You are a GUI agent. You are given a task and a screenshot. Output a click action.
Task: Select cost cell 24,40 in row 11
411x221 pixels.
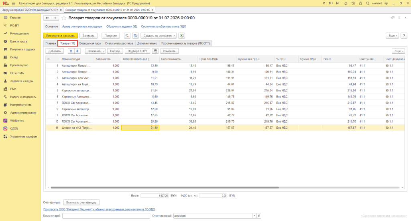(140, 128)
